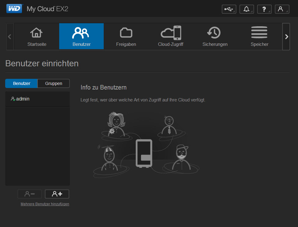Click the add user button

(57, 194)
